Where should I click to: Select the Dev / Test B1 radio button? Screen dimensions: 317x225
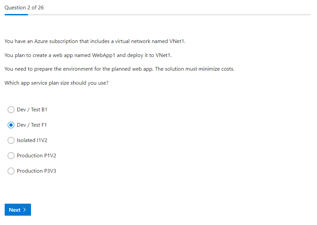(11, 110)
